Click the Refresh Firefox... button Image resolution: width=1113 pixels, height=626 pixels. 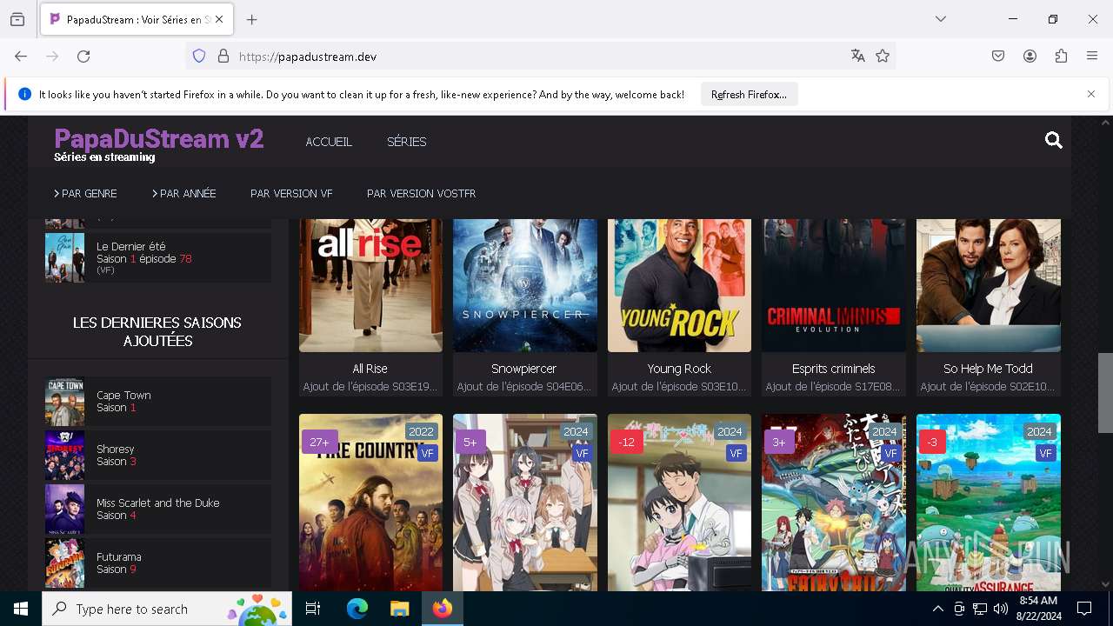tap(749, 94)
